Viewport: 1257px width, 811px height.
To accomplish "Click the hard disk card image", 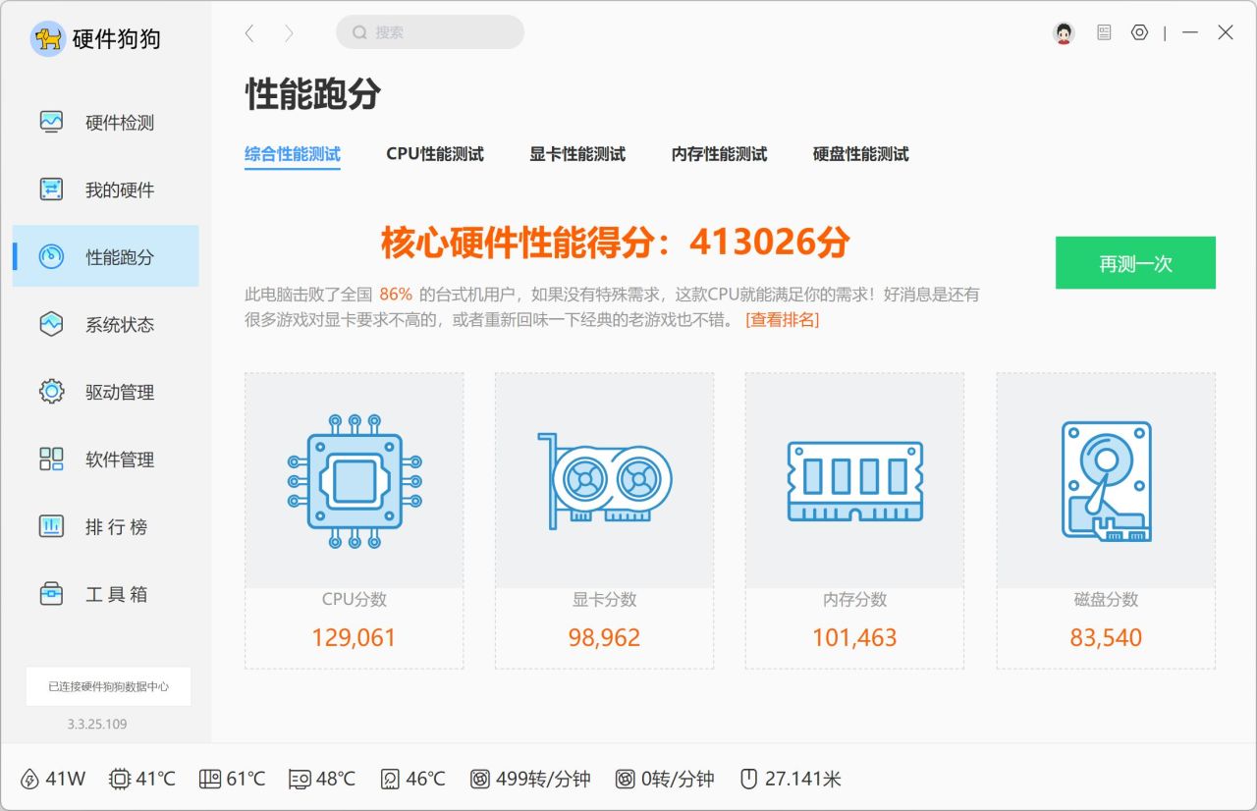I will (x=1106, y=480).
